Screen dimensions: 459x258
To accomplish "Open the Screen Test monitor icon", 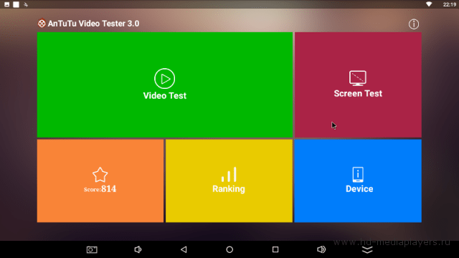I will (x=357, y=78).
